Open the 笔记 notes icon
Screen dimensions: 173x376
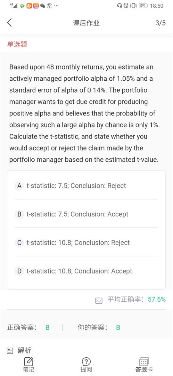pyautogui.click(x=29, y=362)
